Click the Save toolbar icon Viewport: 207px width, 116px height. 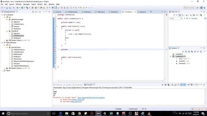pyautogui.click(x=7, y=8)
